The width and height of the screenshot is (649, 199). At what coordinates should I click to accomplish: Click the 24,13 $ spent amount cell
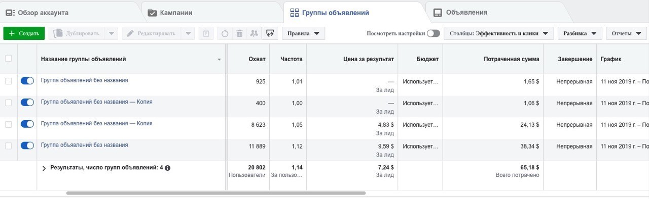point(529,124)
